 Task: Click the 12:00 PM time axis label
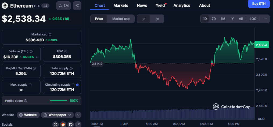click(206, 124)
